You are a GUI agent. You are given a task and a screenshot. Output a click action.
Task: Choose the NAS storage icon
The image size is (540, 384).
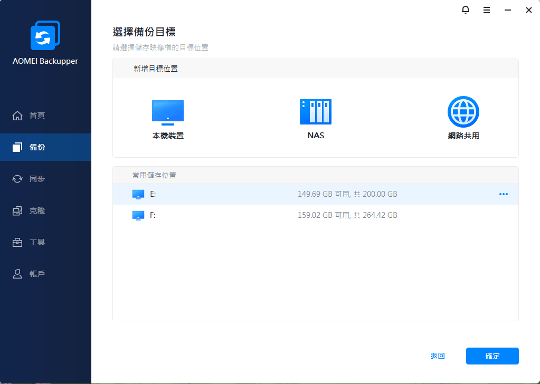tap(316, 112)
